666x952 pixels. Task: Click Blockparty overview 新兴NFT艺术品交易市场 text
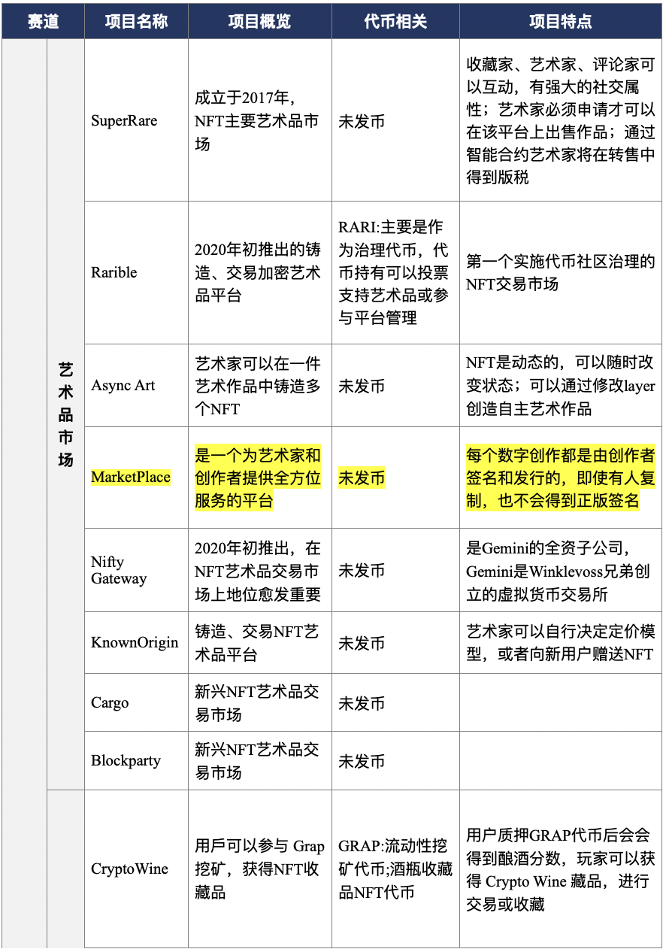(x=257, y=761)
